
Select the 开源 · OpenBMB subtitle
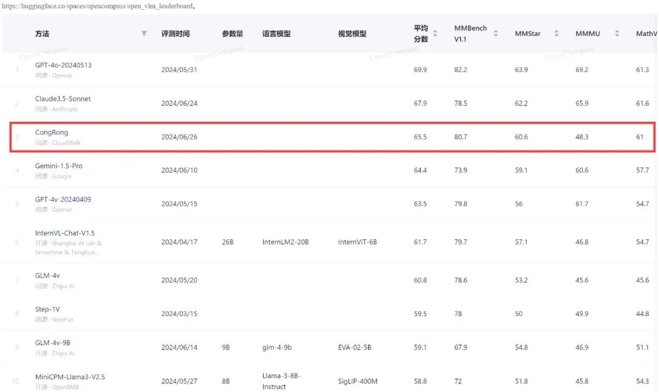(57, 387)
